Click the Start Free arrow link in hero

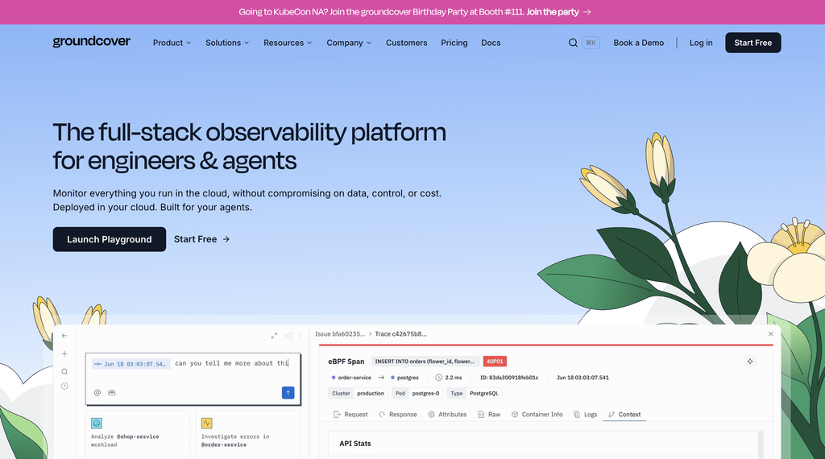(202, 239)
